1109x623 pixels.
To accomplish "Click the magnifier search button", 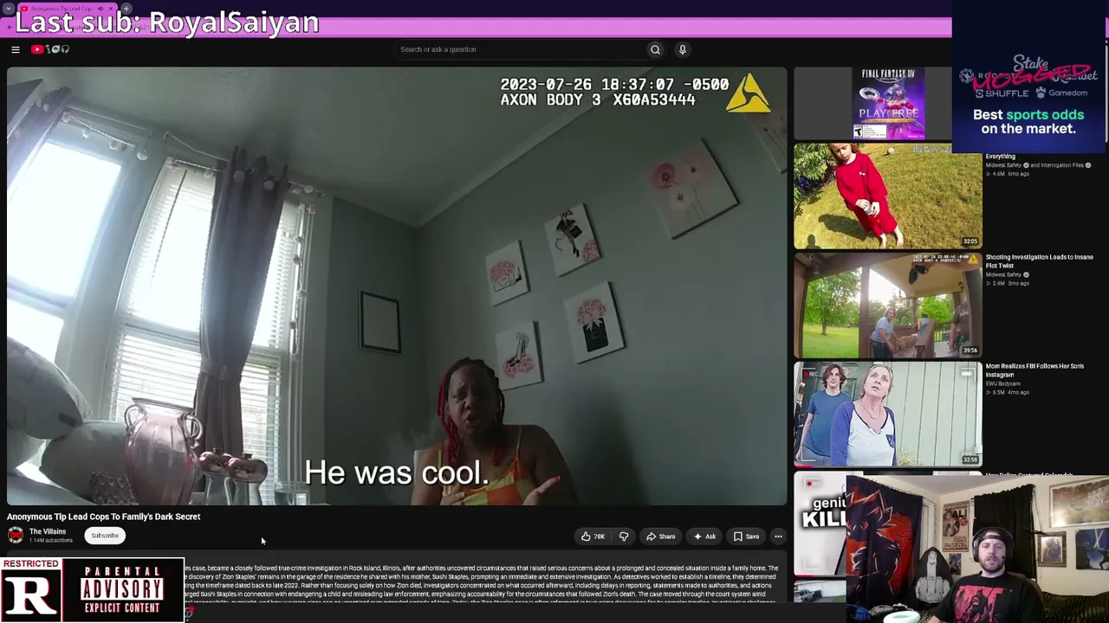I will [x=656, y=49].
